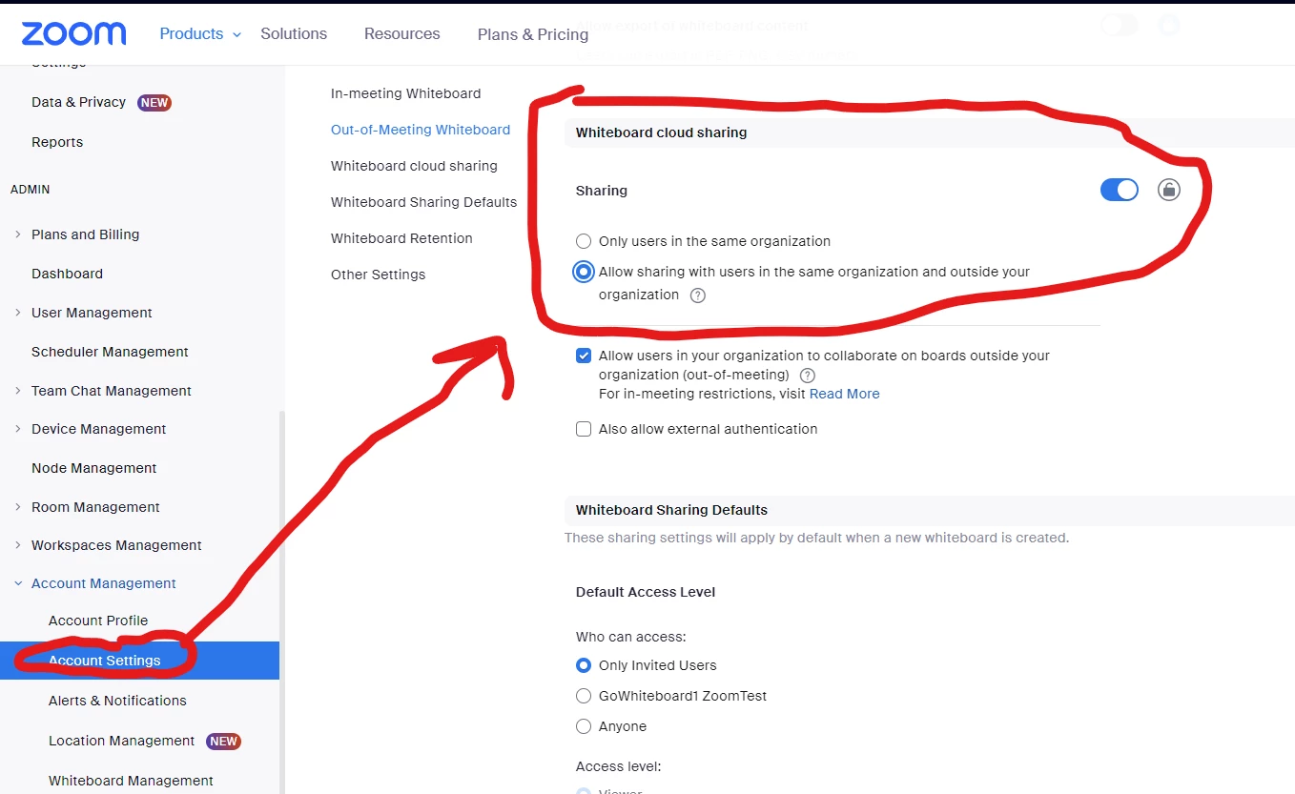Open Whiteboard Management page
The image size is (1295, 794).
click(x=131, y=781)
